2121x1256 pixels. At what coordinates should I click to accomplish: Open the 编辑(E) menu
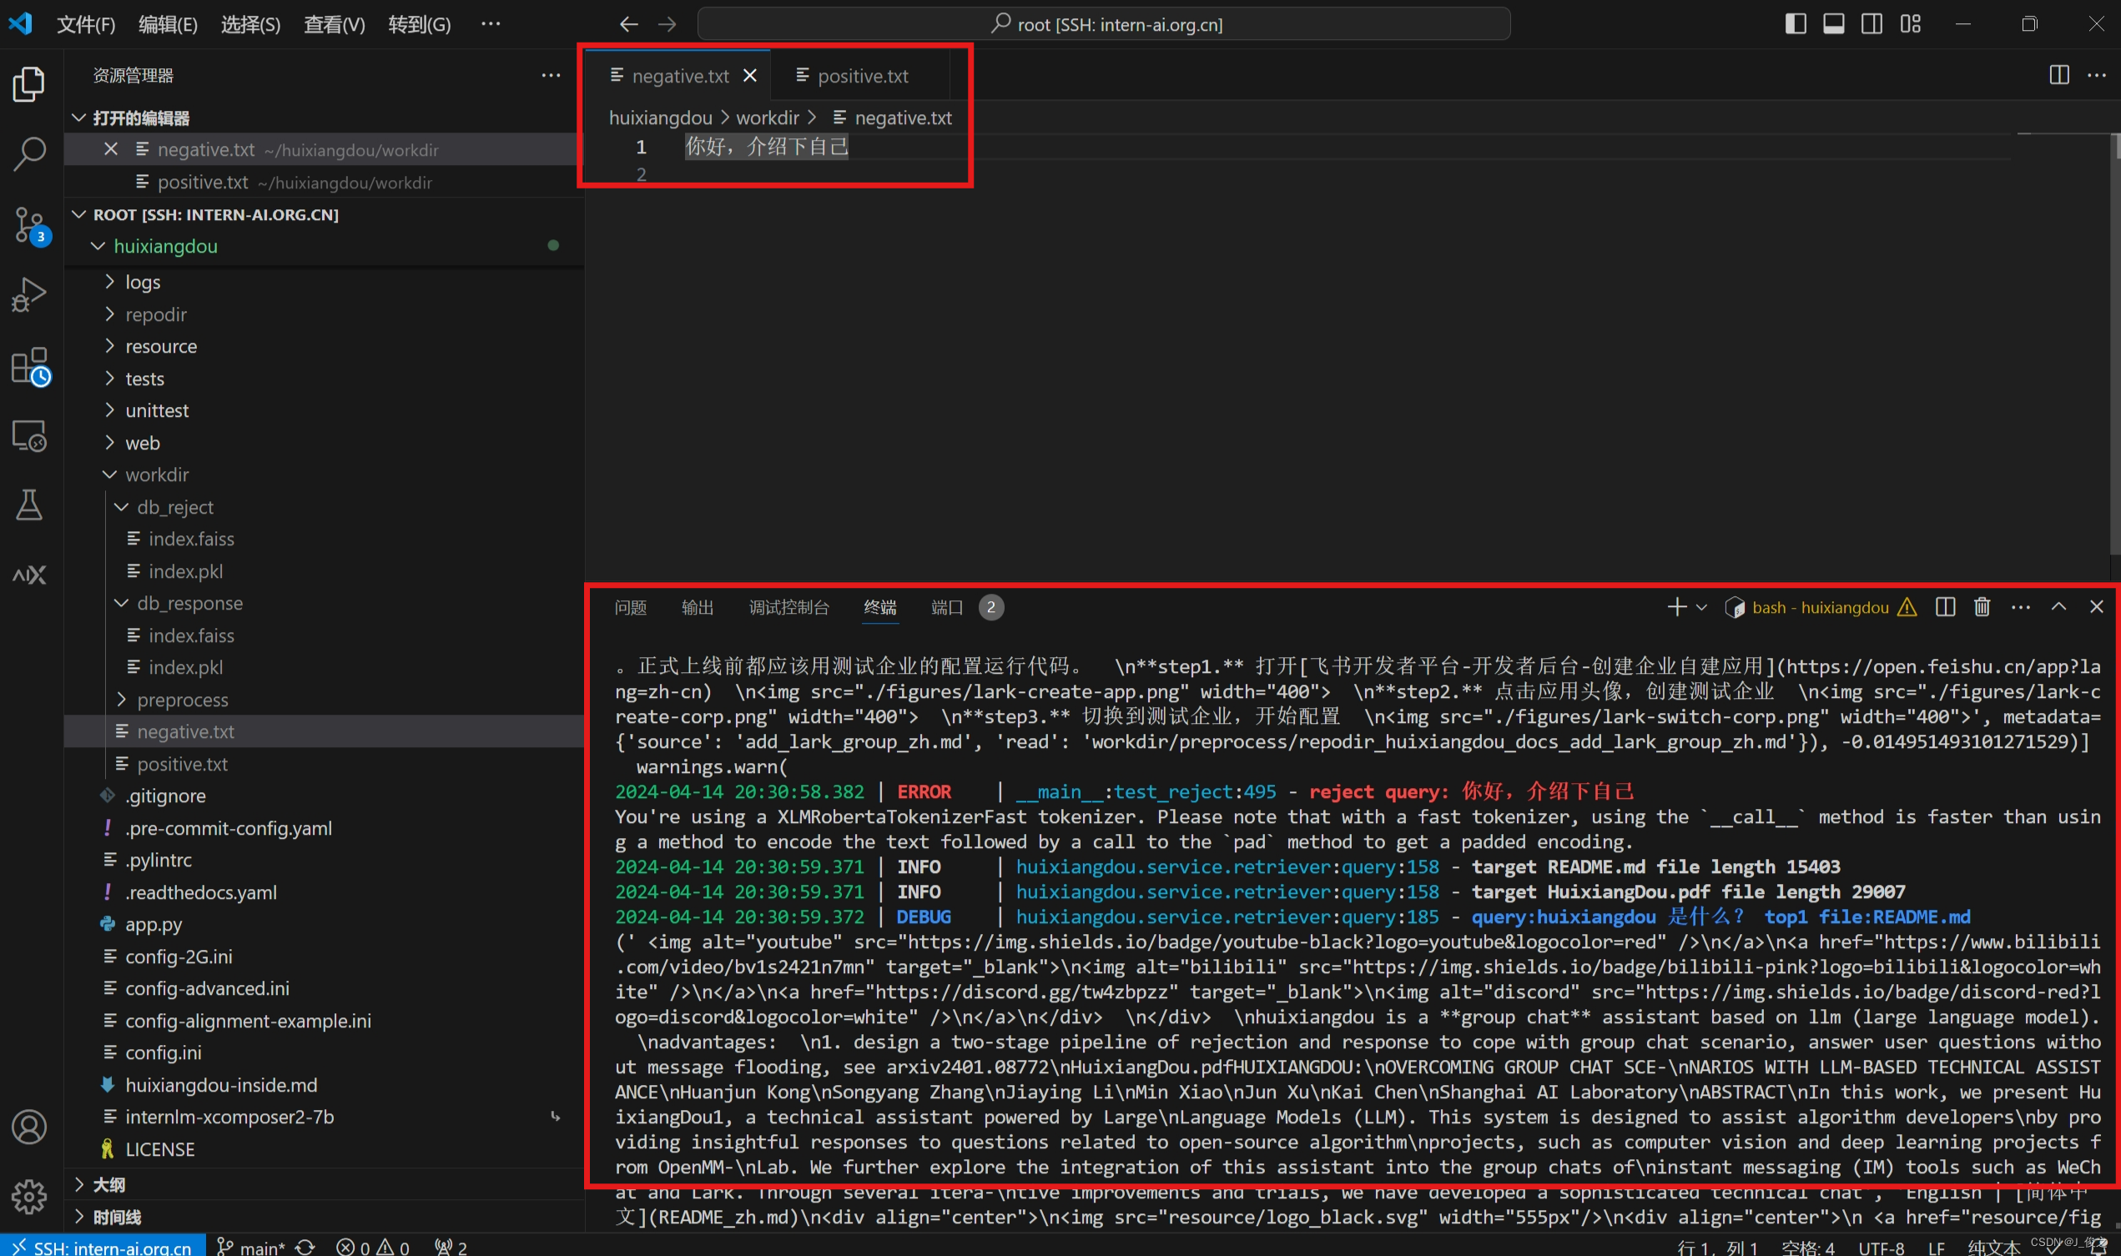168,24
